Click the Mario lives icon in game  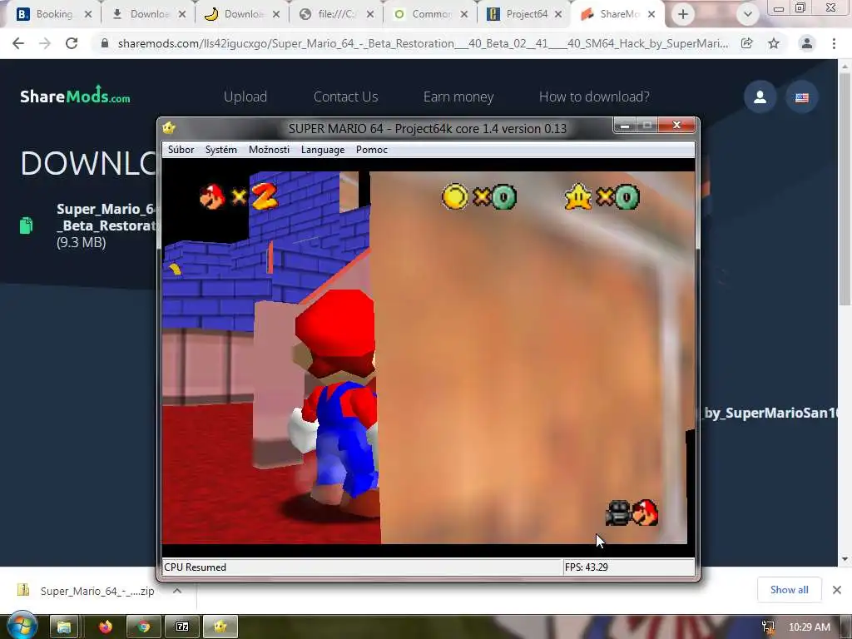tap(212, 196)
